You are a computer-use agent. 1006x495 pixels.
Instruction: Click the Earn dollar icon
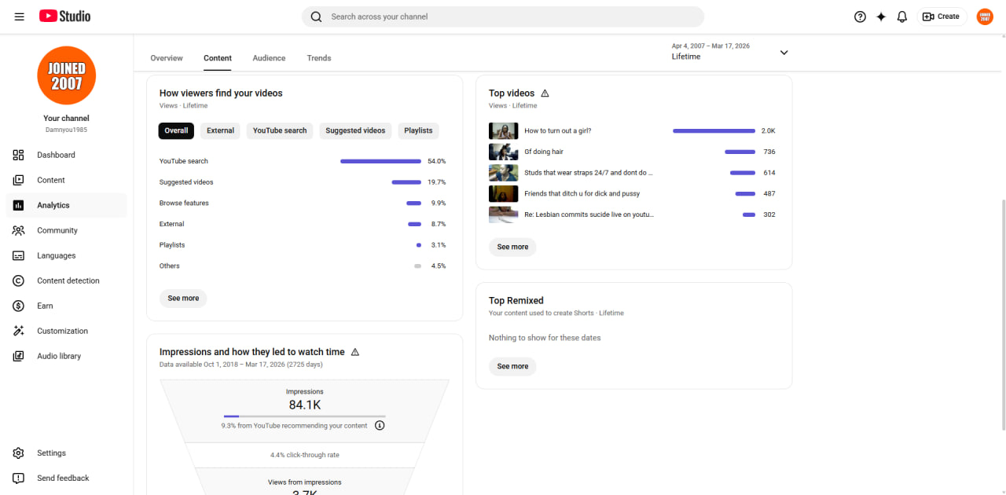click(19, 306)
